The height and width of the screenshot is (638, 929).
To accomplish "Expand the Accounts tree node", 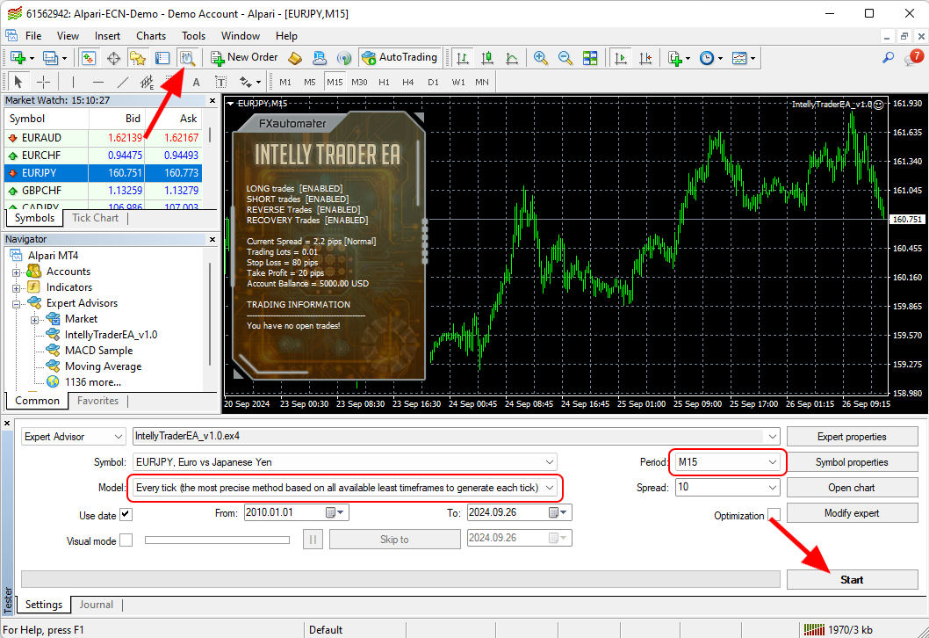I will pyautogui.click(x=17, y=272).
